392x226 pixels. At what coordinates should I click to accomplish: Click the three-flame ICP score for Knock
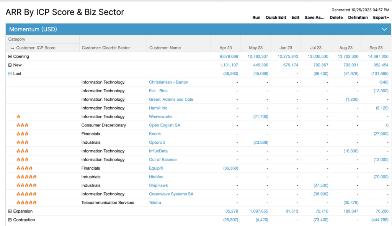[22, 134]
